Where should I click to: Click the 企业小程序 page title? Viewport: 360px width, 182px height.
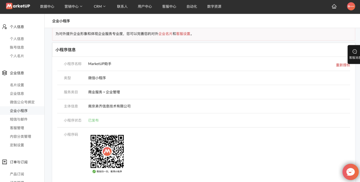pyautogui.click(x=61, y=21)
